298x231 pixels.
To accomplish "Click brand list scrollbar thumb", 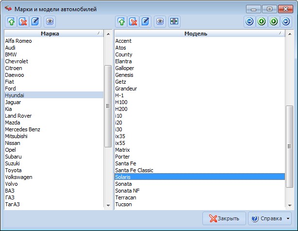I will pyautogui.click(x=108, y=106).
